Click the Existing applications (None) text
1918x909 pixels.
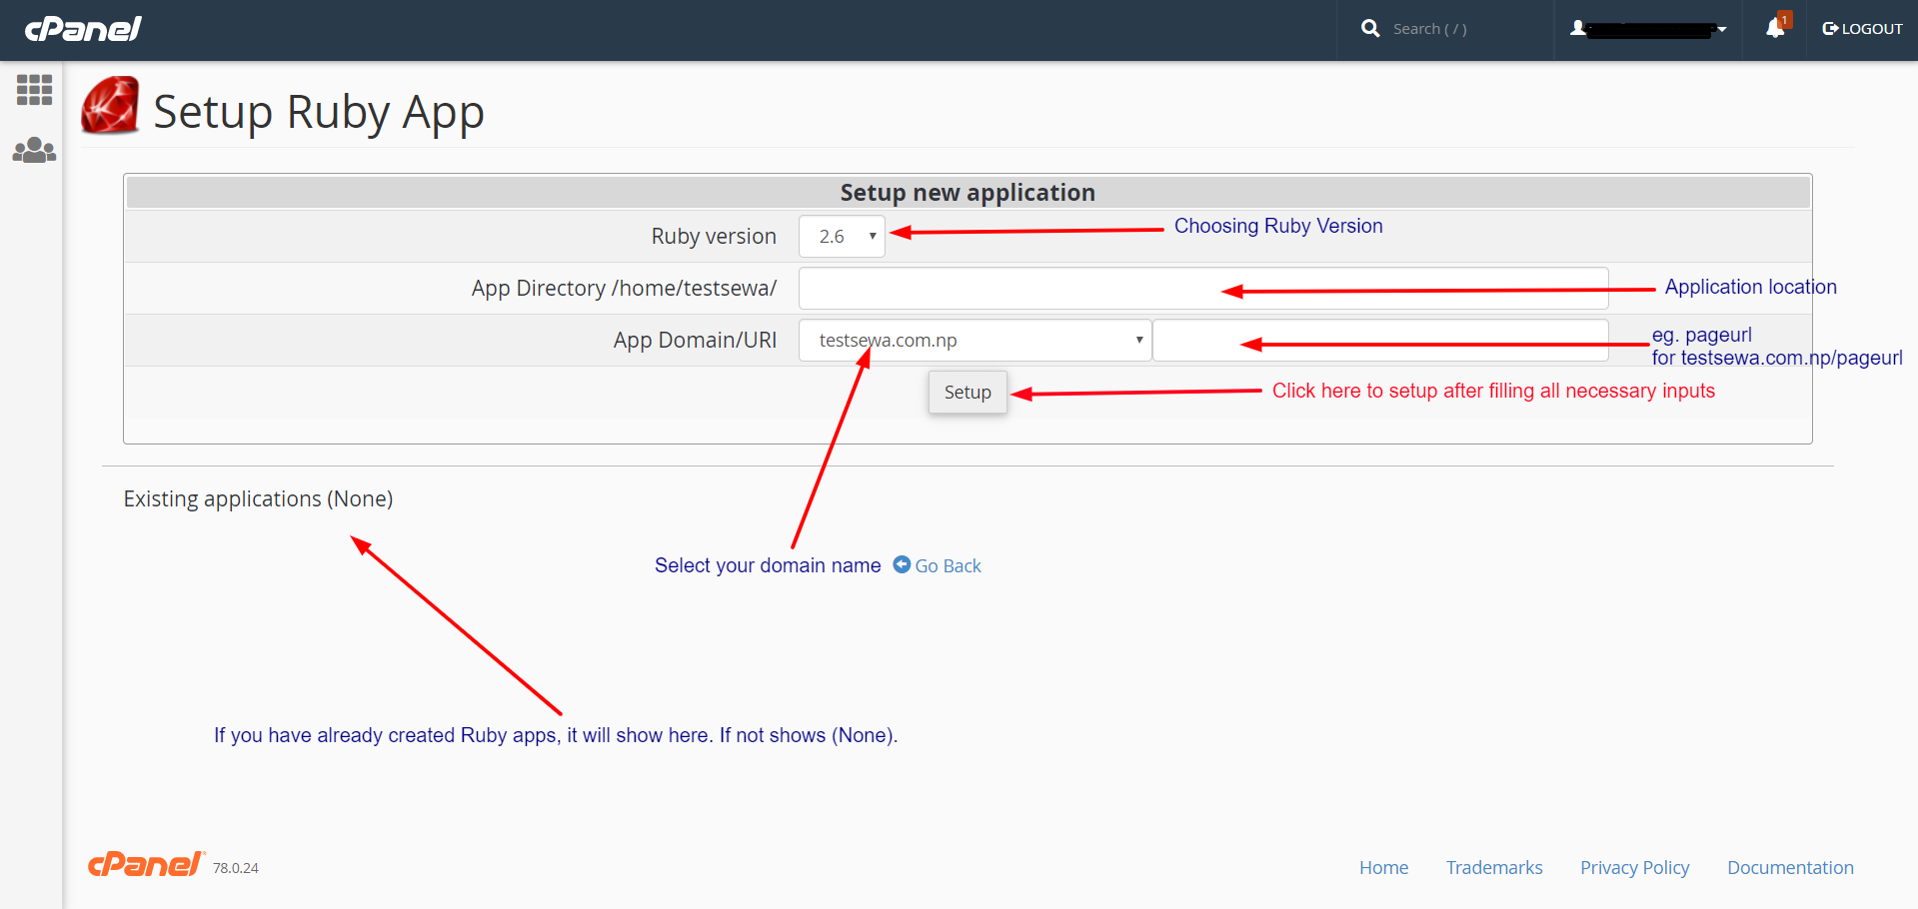[258, 498]
